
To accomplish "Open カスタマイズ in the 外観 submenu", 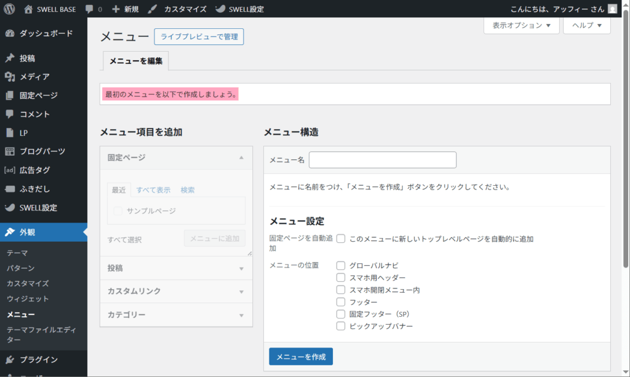I will (x=28, y=284).
